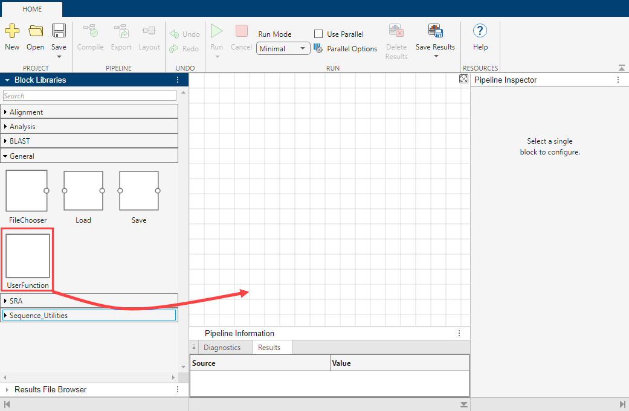
Task: Switch to the Diagnostics tab
Action: pos(224,347)
